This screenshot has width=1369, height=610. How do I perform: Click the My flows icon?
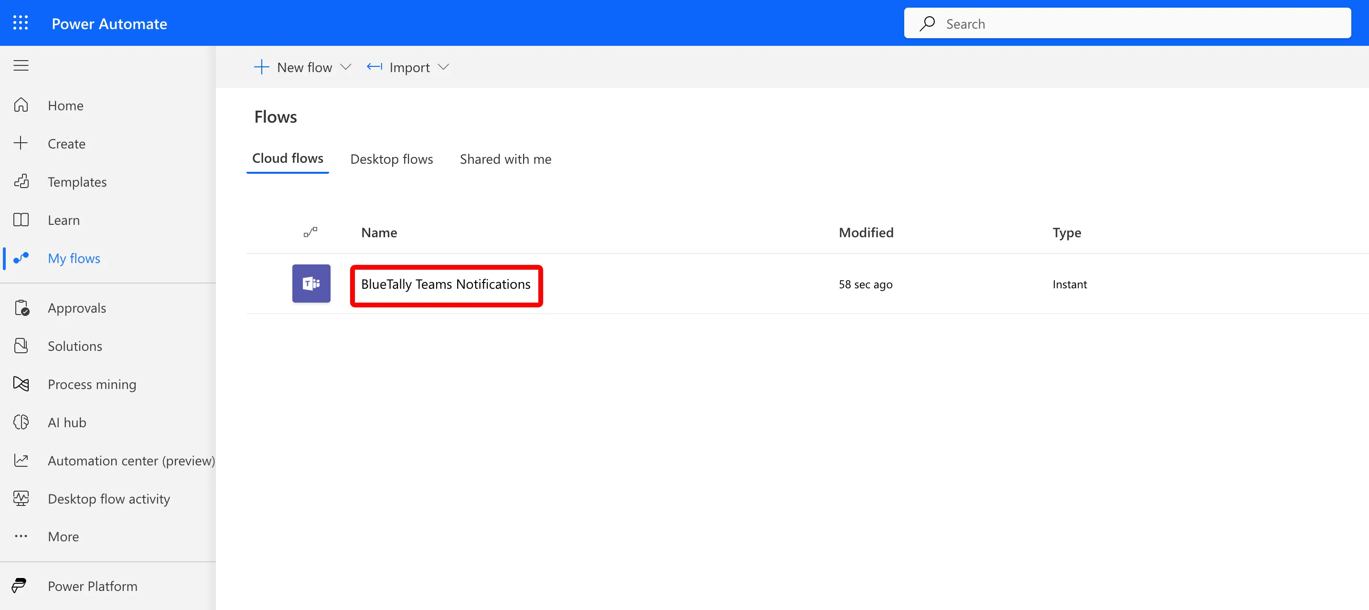click(21, 258)
